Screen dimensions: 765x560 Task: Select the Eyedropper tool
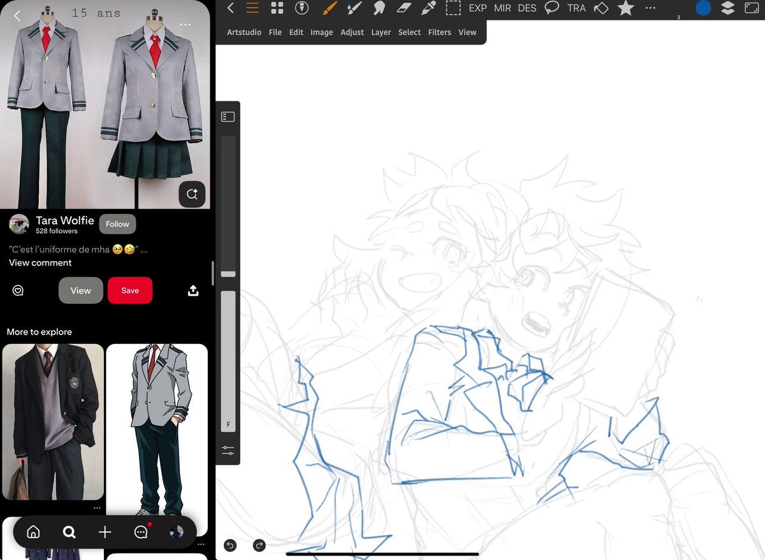[x=428, y=8]
